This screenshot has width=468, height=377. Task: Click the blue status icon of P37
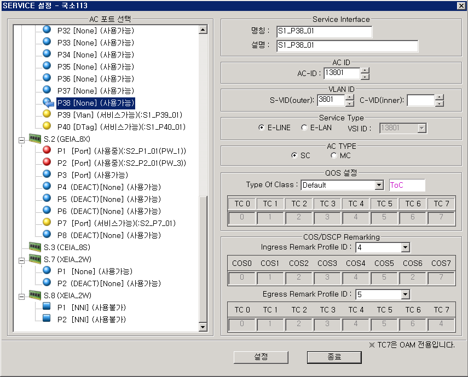point(47,90)
